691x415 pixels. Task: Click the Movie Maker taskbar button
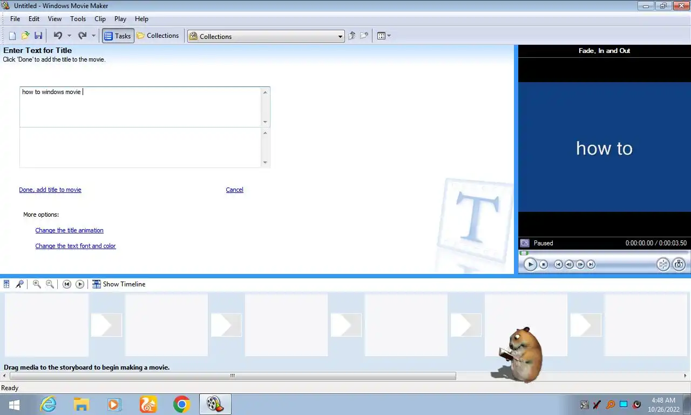(215, 404)
